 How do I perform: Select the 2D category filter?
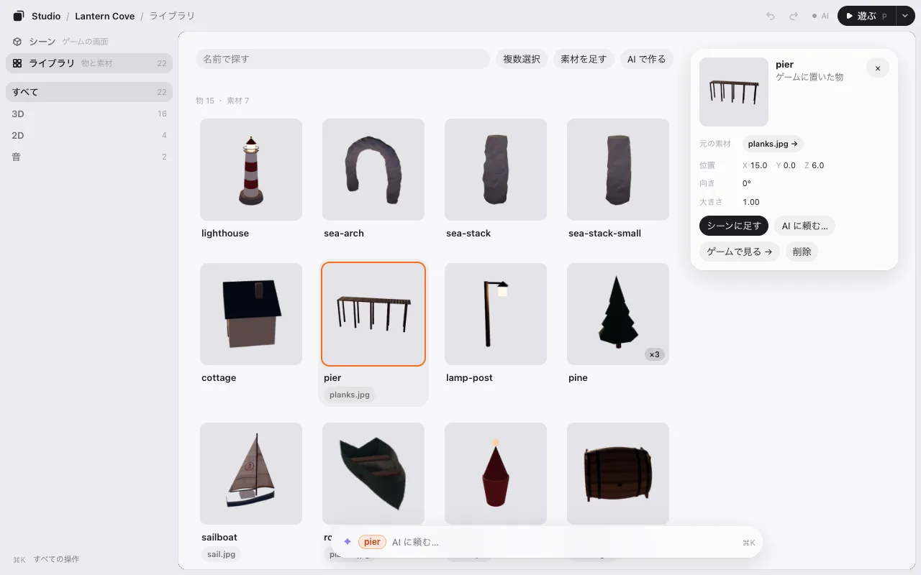(x=89, y=135)
